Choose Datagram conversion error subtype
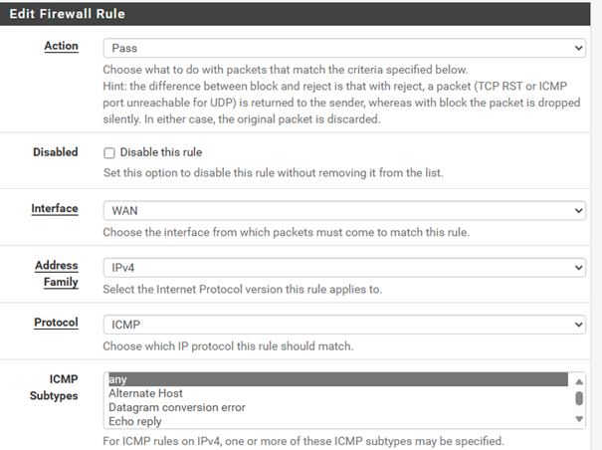This screenshot has height=450, width=602. (x=337, y=407)
